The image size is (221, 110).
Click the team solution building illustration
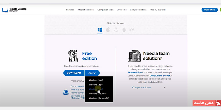(x=134, y=56)
